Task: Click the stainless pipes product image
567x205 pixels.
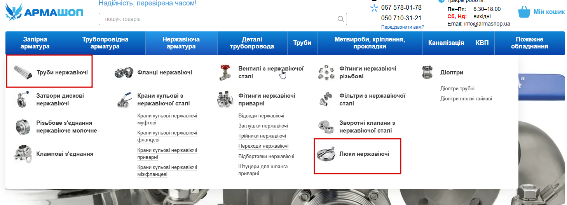Action: [x=23, y=72]
